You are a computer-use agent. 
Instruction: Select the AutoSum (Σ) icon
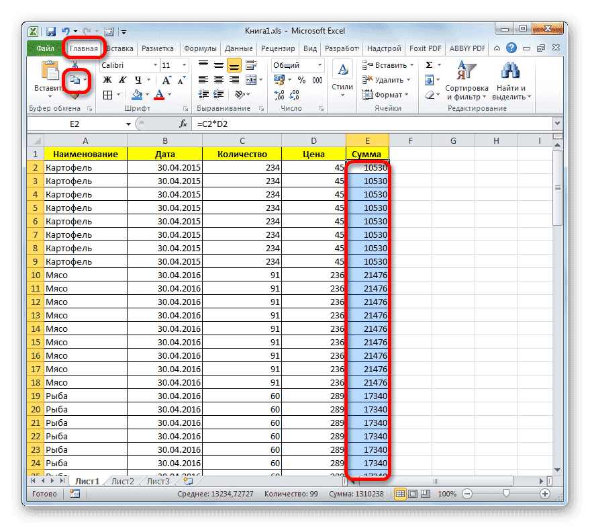pos(430,64)
